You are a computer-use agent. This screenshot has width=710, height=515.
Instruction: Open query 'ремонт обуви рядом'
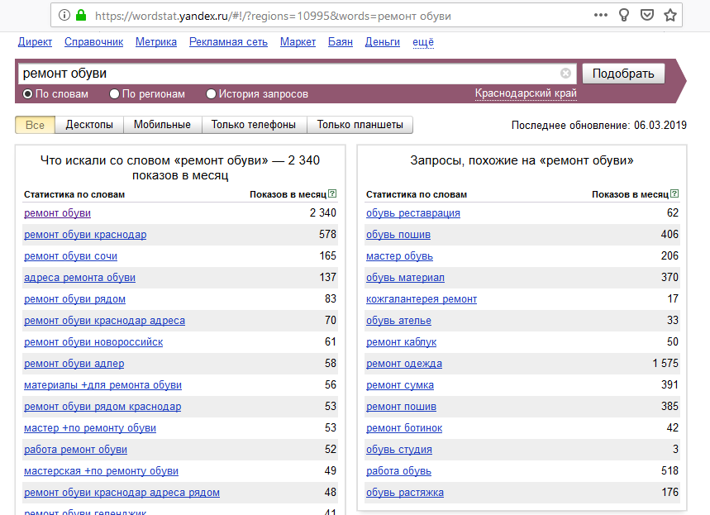[x=74, y=299]
